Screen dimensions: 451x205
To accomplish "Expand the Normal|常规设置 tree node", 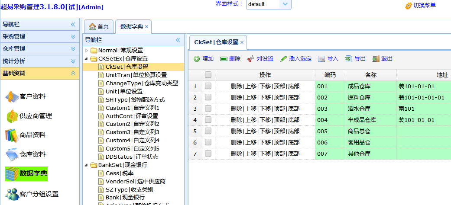I will point(87,51).
